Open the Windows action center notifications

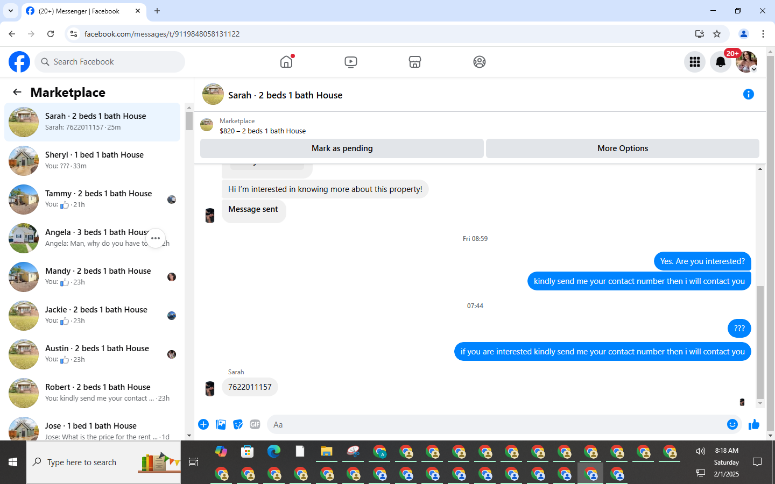click(757, 462)
